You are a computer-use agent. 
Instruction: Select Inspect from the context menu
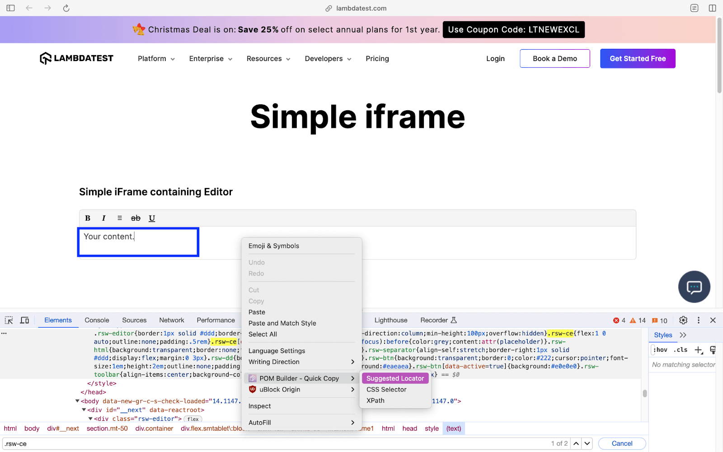(259, 406)
